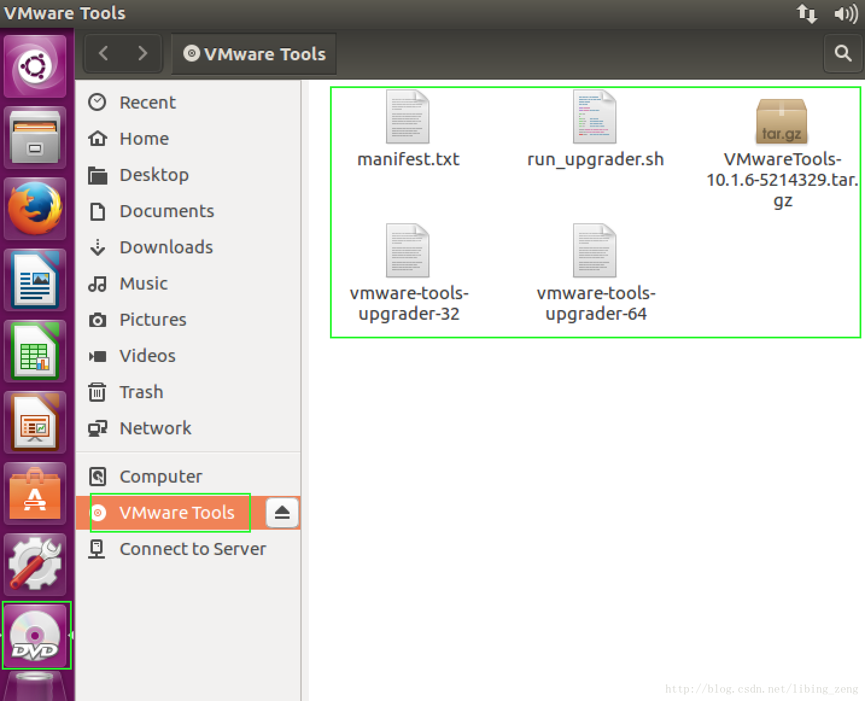Launch LibreOffice Impress from the dock
The height and width of the screenshot is (701, 865).
pyautogui.click(x=35, y=422)
